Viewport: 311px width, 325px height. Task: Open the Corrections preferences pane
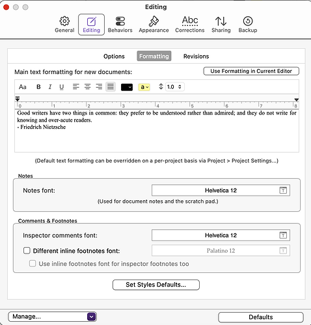[190, 25]
